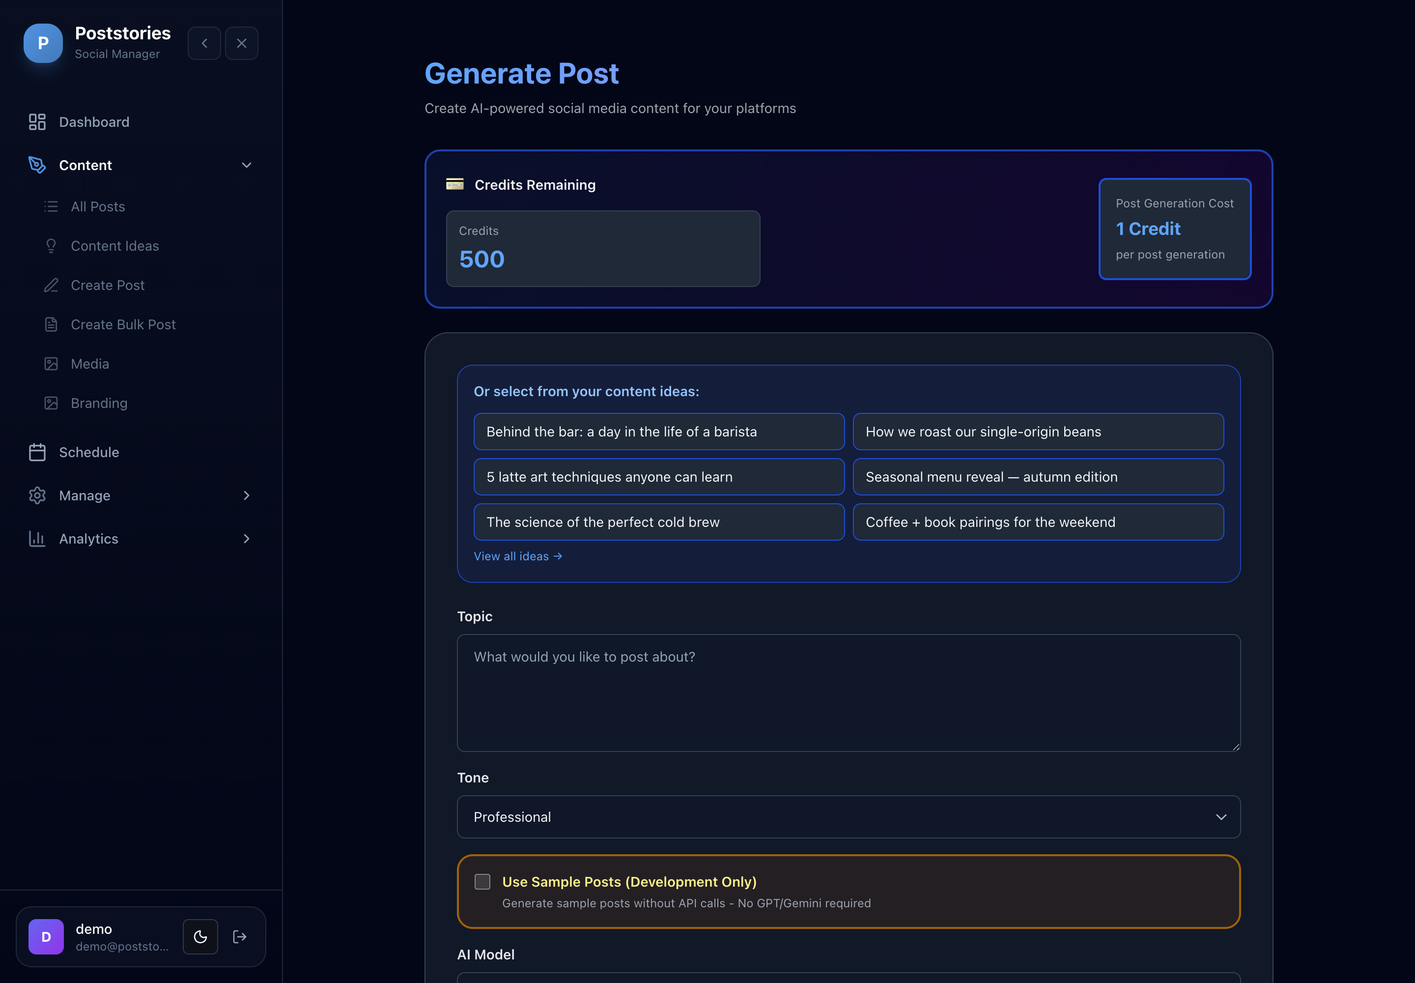This screenshot has height=983, width=1415.
Task: Open the Media image icon
Action: (x=51, y=364)
